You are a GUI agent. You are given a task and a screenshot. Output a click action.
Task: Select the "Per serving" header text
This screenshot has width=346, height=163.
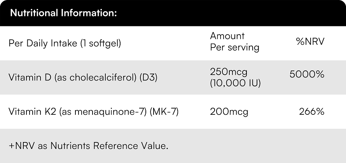coord(234,48)
